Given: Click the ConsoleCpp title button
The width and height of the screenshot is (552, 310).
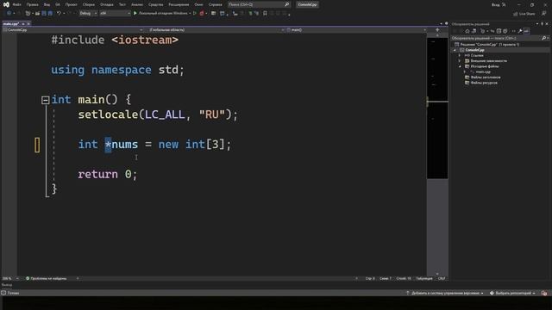Looking at the screenshot, I should 307,4.
